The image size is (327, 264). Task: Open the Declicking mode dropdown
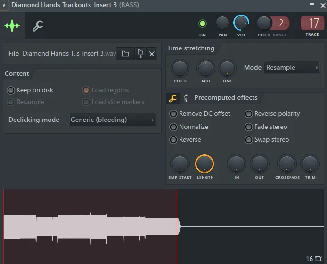pos(112,120)
